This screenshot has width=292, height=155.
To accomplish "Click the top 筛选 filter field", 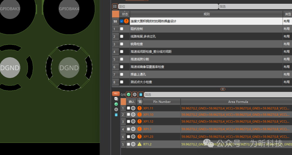I will click(x=255, y=6).
